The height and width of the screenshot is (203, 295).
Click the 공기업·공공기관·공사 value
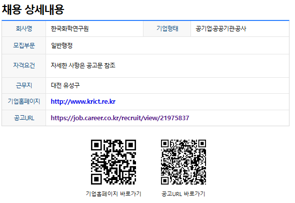point(221,29)
